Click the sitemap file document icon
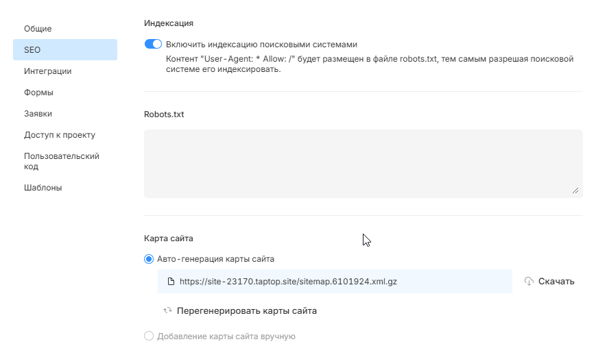Screen dimensions: 596x357 (171, 281)
